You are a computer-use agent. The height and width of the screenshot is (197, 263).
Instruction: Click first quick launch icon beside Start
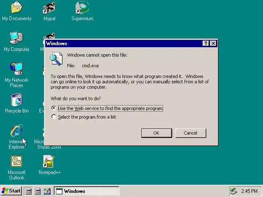point(29,191)
